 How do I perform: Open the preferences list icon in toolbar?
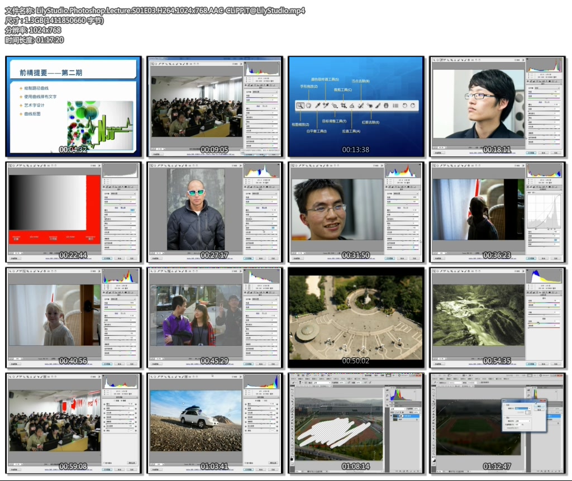395,105
